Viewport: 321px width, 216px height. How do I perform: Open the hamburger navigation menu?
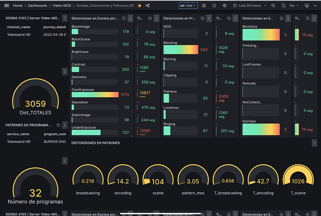[6, 6]
